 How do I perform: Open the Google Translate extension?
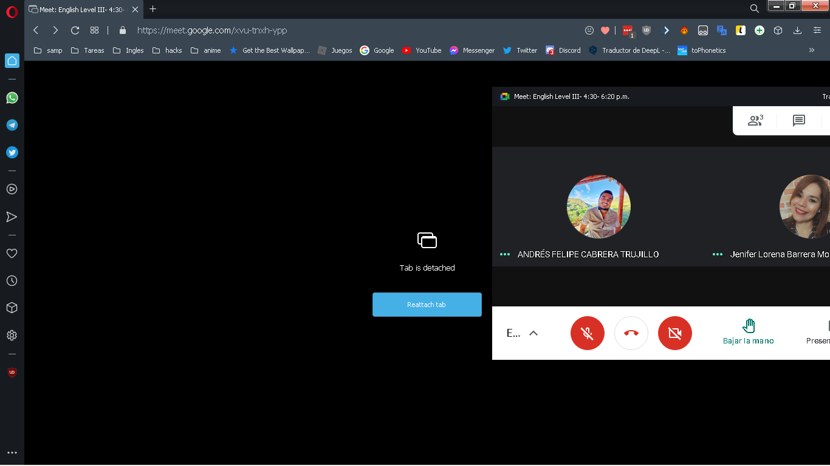pyautogui.click(x=722, y=30)
